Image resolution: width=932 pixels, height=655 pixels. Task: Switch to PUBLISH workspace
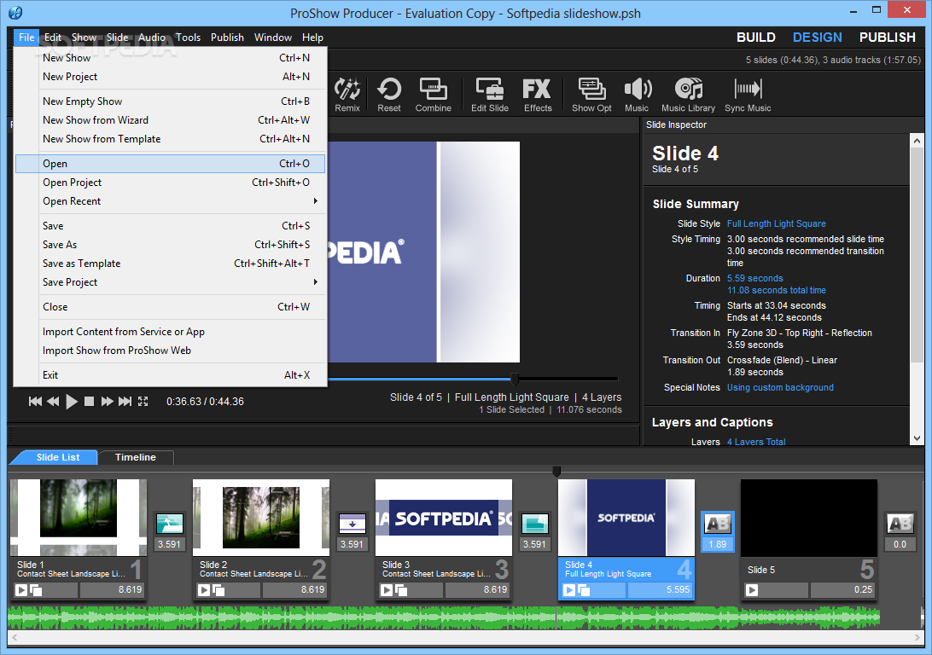pyautogui.click(x=888, y=38)
